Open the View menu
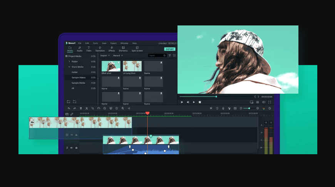335x187 pixels. pos(104,43)
